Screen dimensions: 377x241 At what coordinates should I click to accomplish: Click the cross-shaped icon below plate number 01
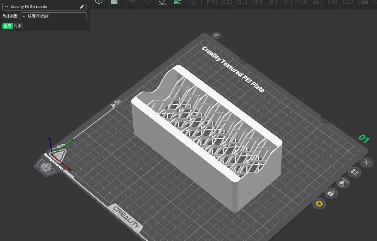[366, 162]
